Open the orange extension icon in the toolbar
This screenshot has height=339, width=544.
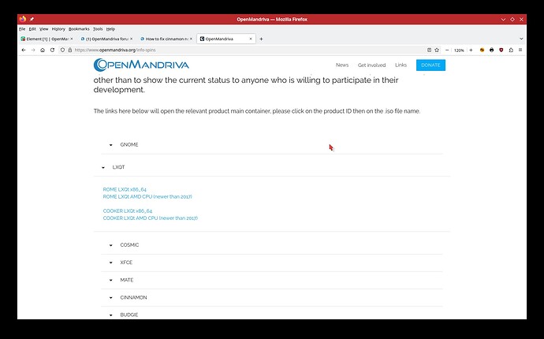pos(482,50)
